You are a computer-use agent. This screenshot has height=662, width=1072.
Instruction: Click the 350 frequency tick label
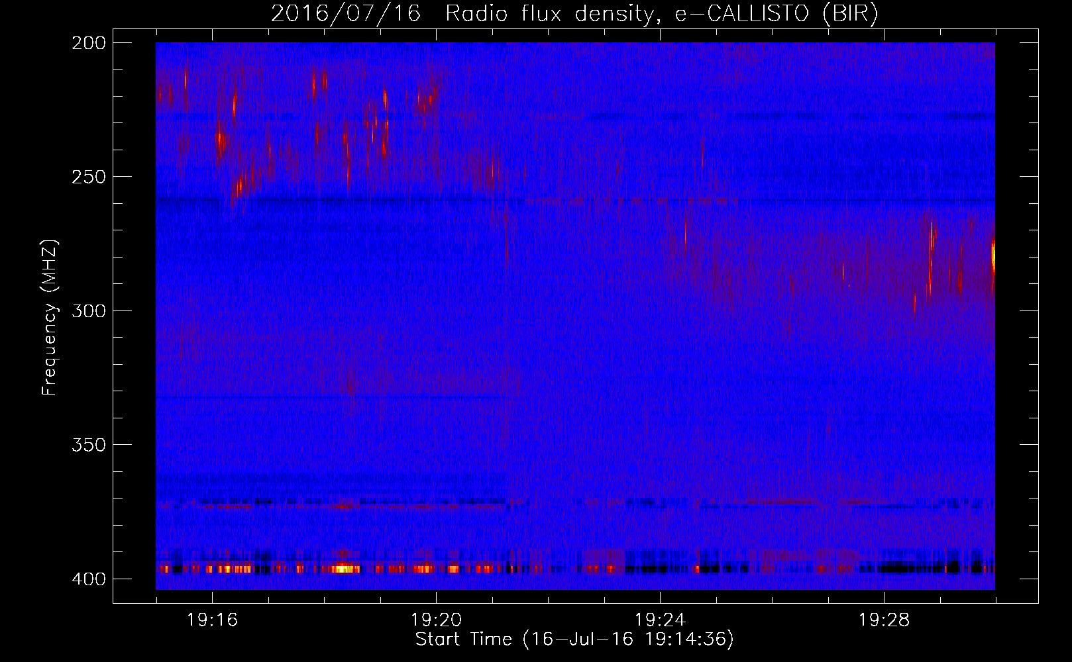(x=89, y=444)
